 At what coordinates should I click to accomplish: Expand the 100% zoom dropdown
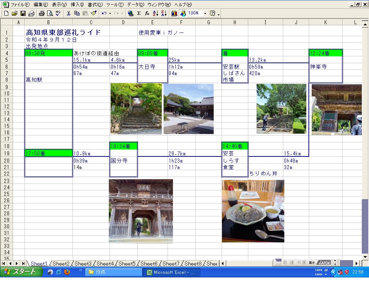(x=205, y=13)
